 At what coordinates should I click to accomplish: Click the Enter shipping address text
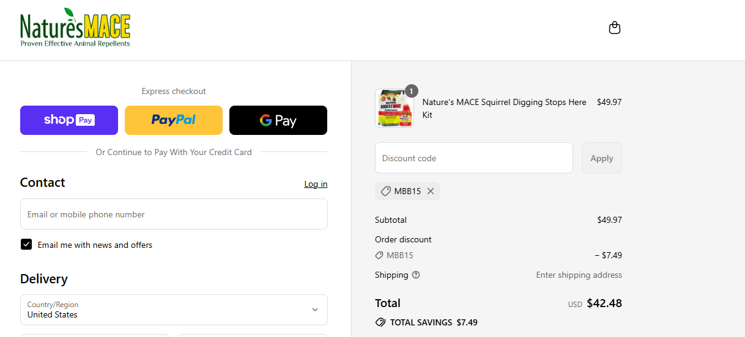tap(579, 275)
